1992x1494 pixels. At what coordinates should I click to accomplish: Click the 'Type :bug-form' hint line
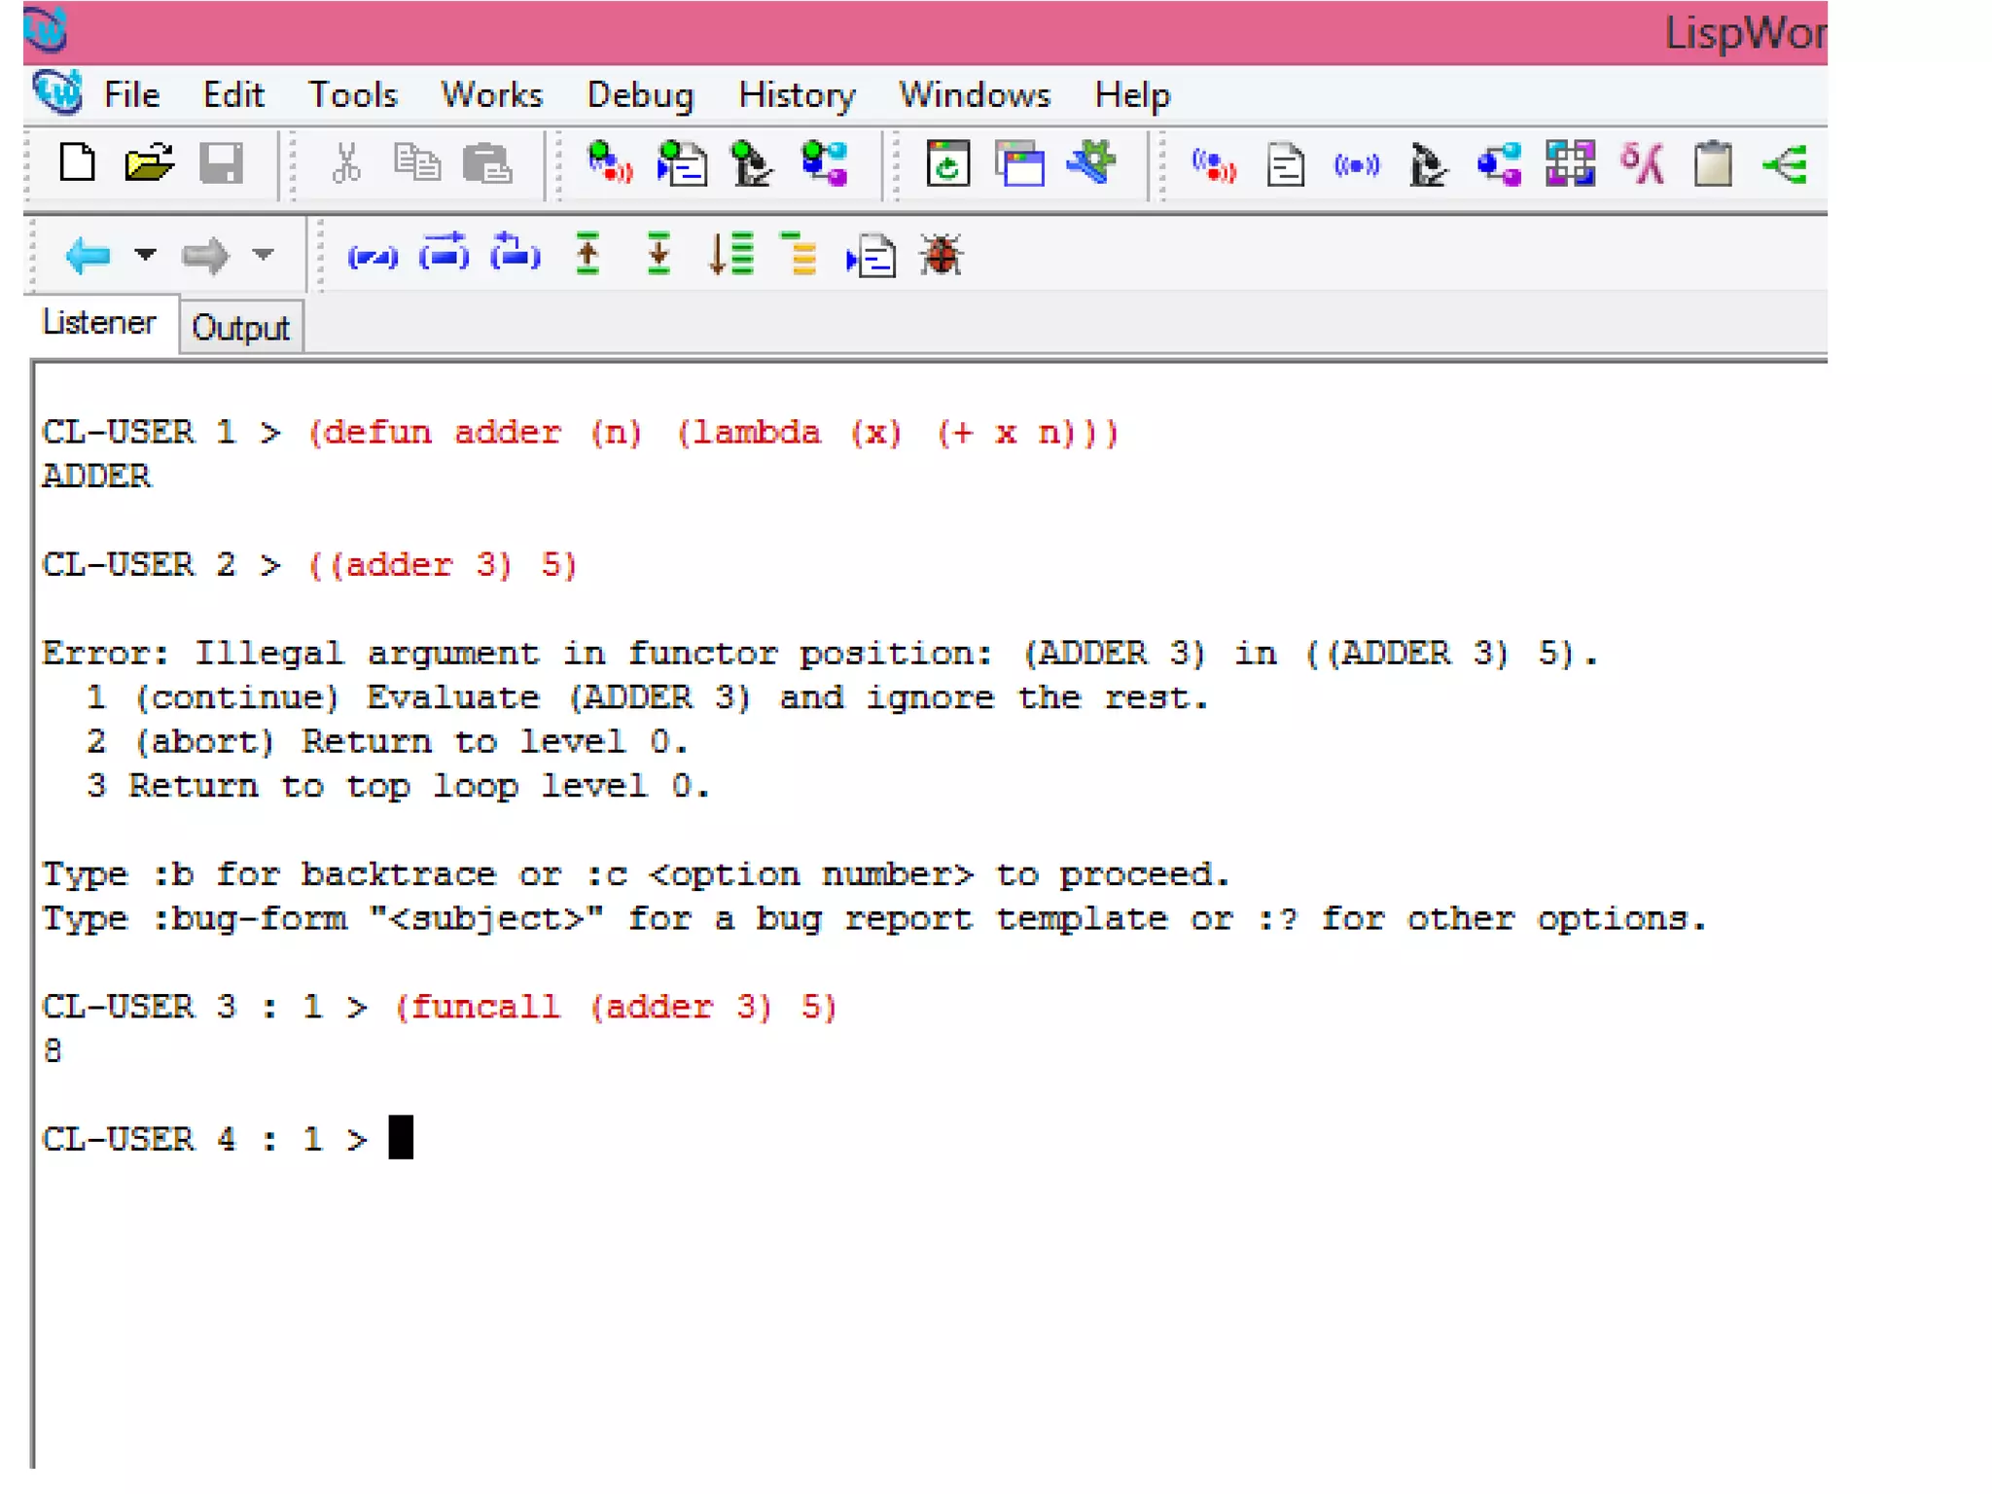tap(874, 918)
